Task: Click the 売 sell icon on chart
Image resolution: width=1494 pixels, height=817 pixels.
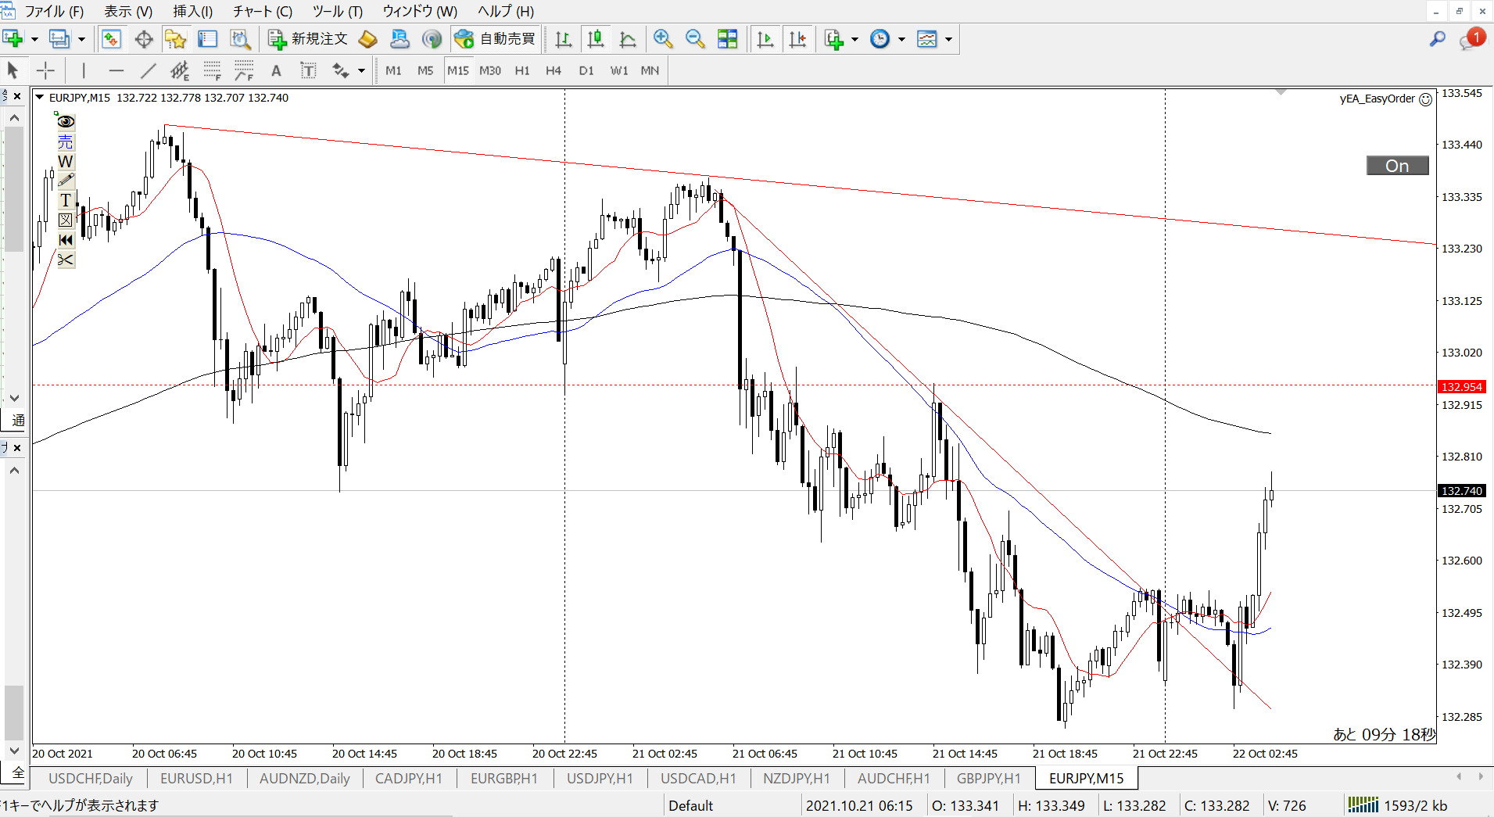Action: [66, 142]
